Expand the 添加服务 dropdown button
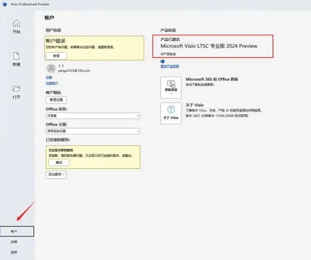The image size is (311, 260). (56, 174)
